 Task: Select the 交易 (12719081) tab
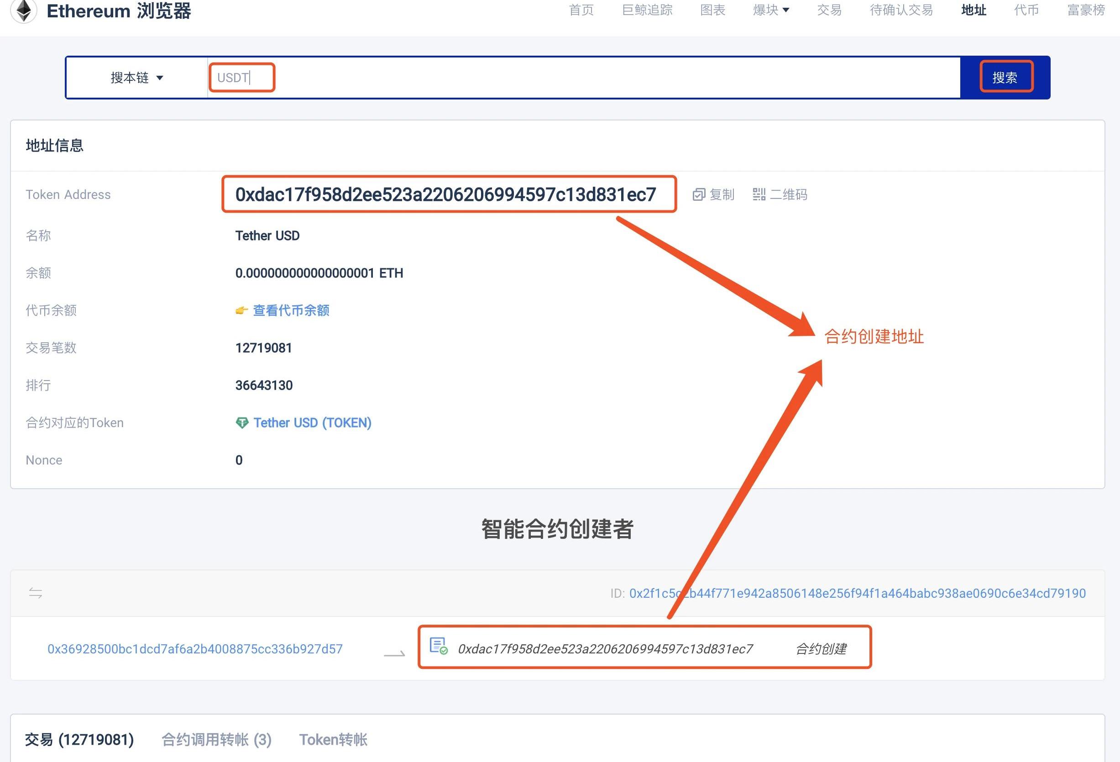79,739
